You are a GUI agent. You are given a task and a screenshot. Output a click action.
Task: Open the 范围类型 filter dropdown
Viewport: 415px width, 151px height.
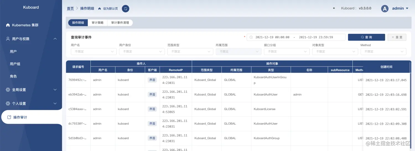click(190, 51)
